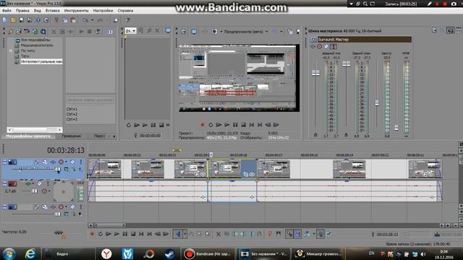Click Get media from web globe icon
This screenshot has height=260, width=463.
click(35, 32)
